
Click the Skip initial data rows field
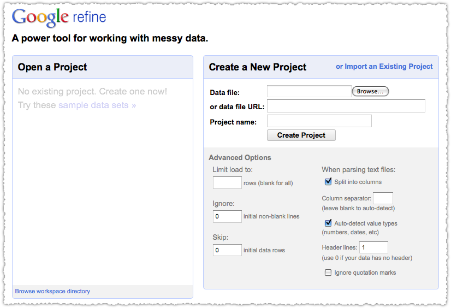227,250
